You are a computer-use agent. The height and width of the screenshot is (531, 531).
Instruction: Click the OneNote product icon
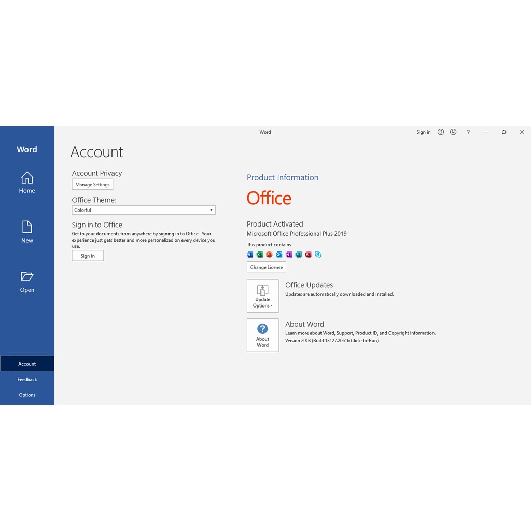pyautogui.click(x=289, y=254)
